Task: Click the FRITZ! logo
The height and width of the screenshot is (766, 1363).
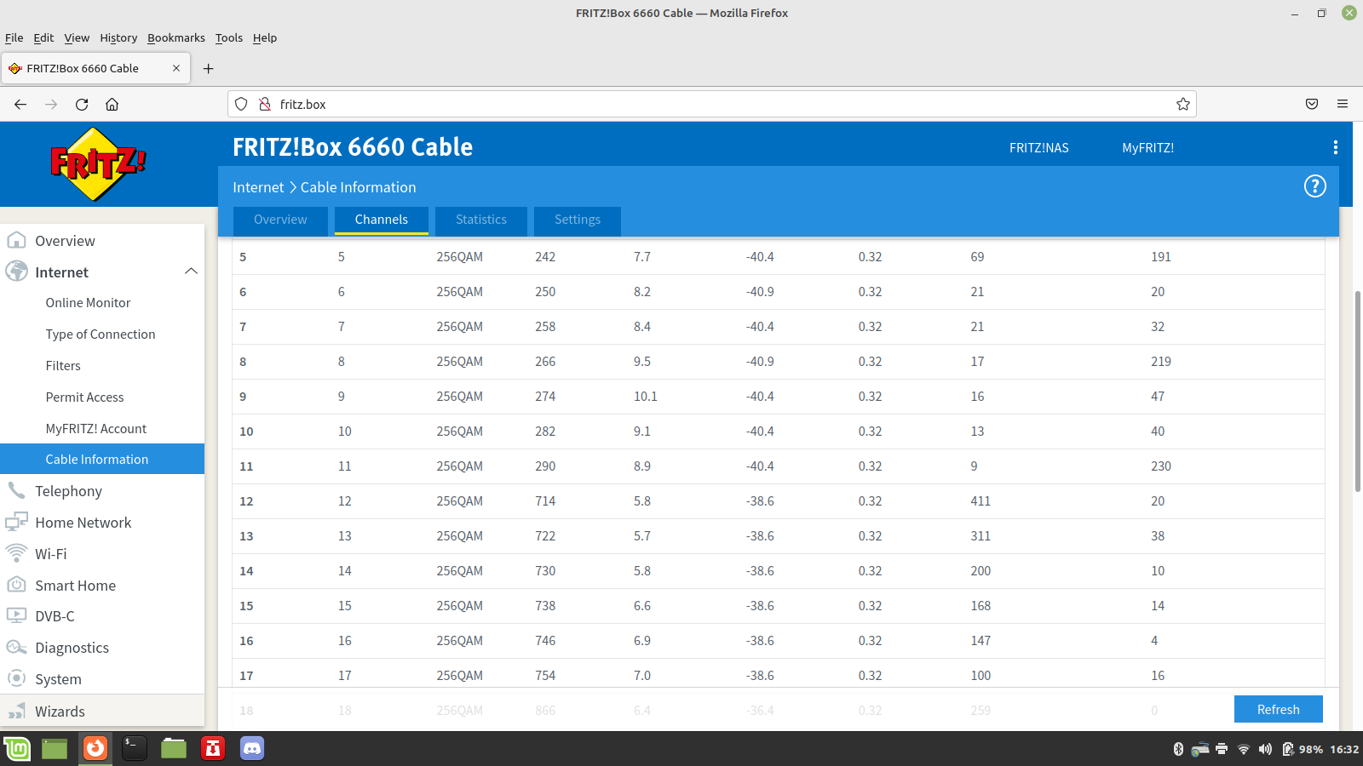Action: [x=98, y=163]
